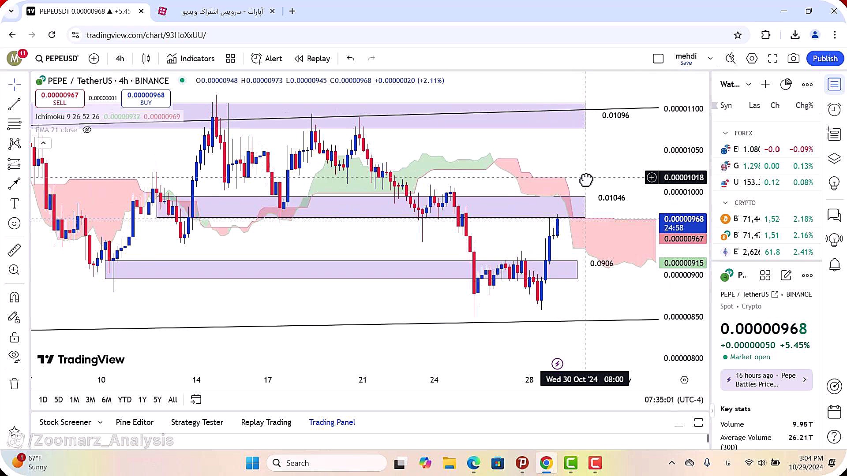Viewport: 847px width, 476px height.
Task: Select the trend line drawing tool
Action: point(15,104)
